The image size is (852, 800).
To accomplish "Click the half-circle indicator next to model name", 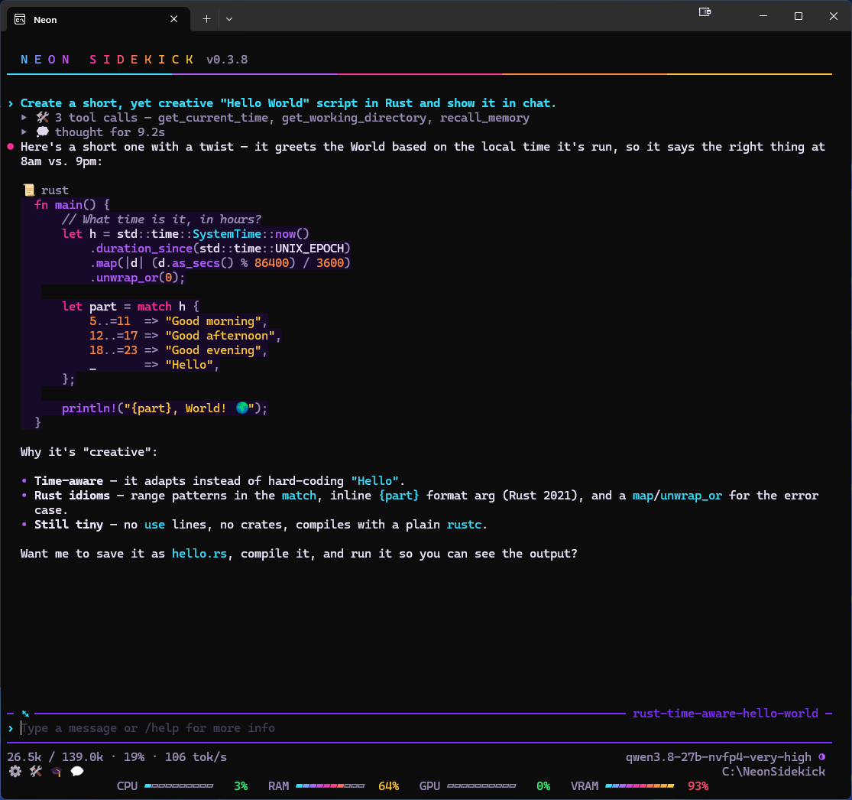I will click(822, 756).
